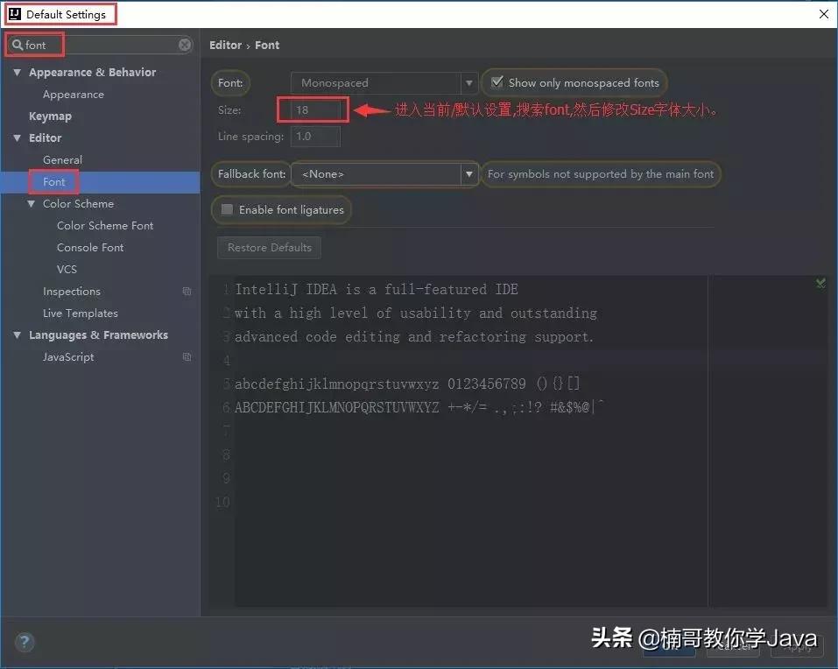Viewport: 838px width, 669px height.
Task: Select Live Templates in the sidebar
Action: 80,313
